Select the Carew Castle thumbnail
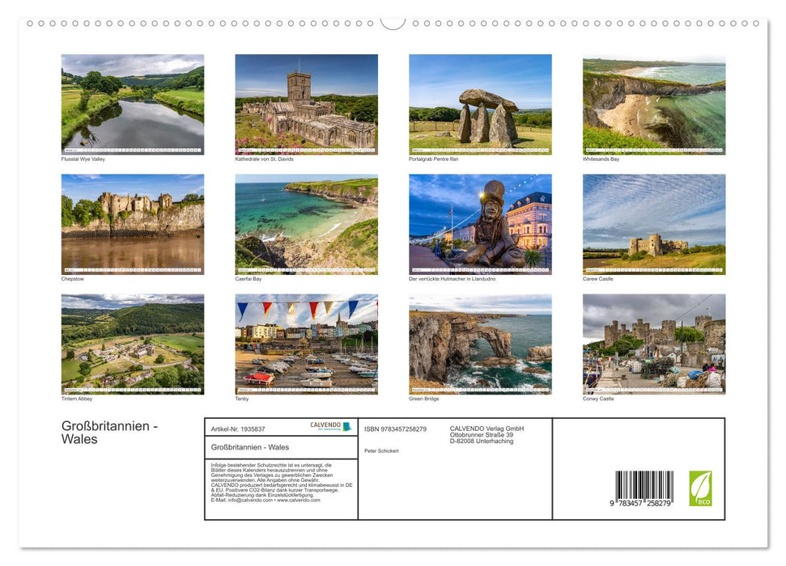This screenshot has width=786, height=566. [x=652, y=223]
